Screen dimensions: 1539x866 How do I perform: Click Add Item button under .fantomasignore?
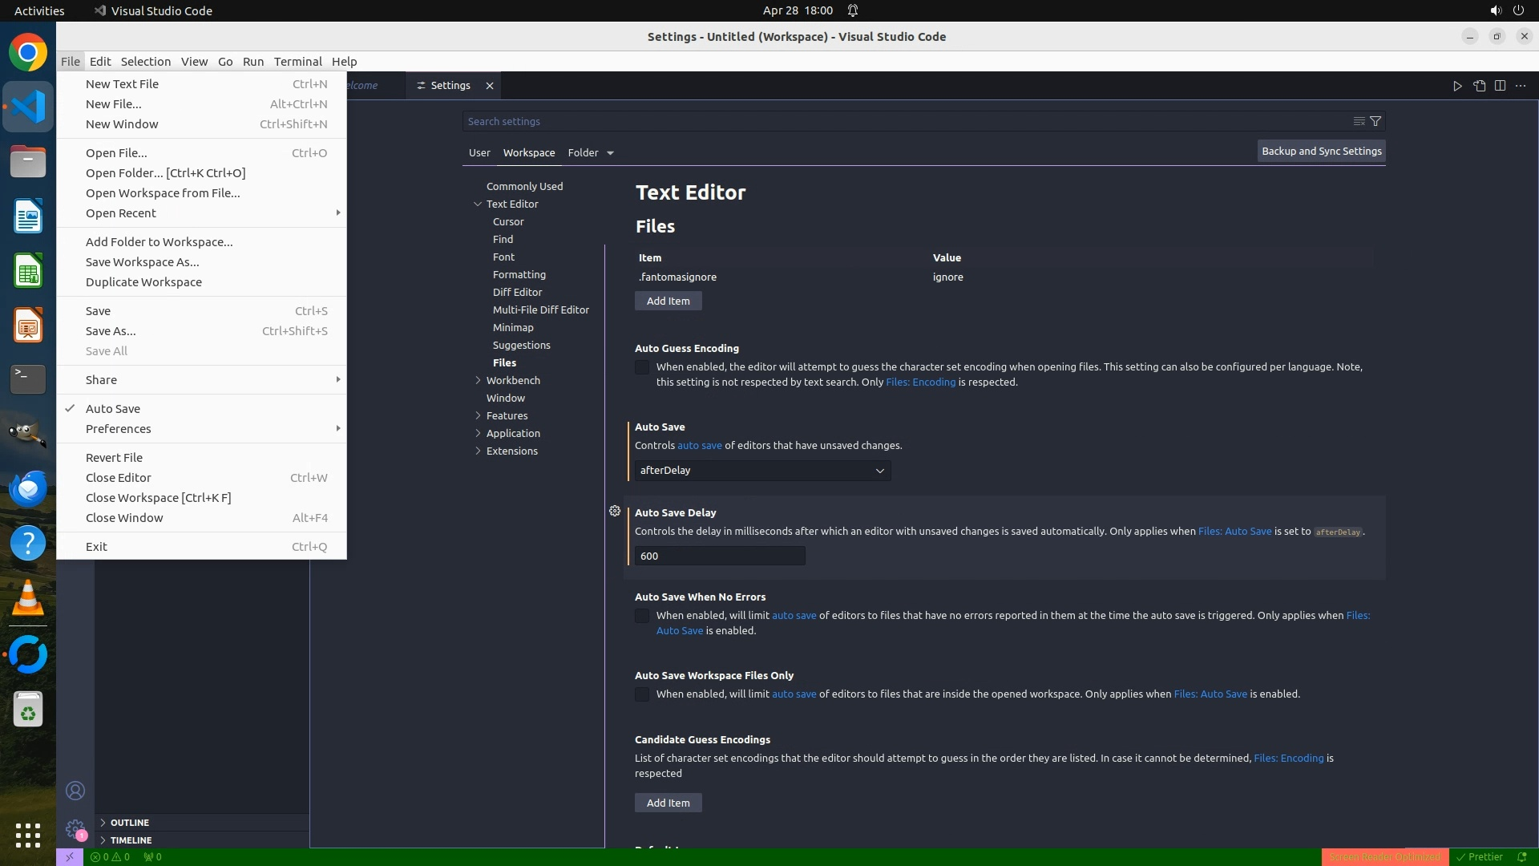668,301
